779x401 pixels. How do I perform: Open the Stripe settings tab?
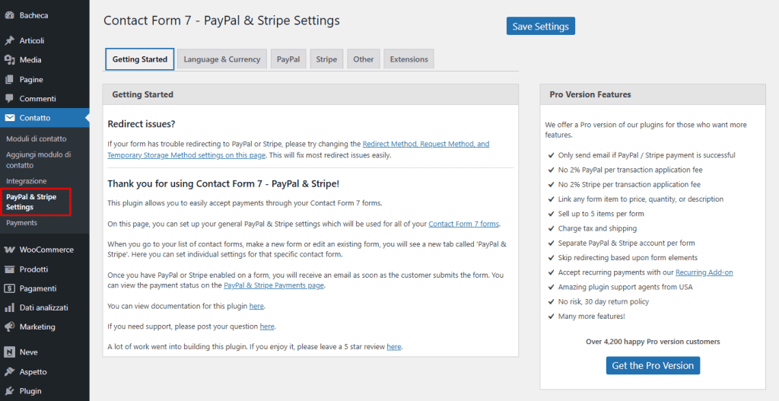326,59
